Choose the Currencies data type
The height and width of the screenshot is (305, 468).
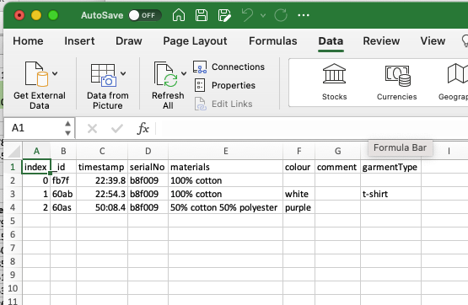(x=396, y=83)
